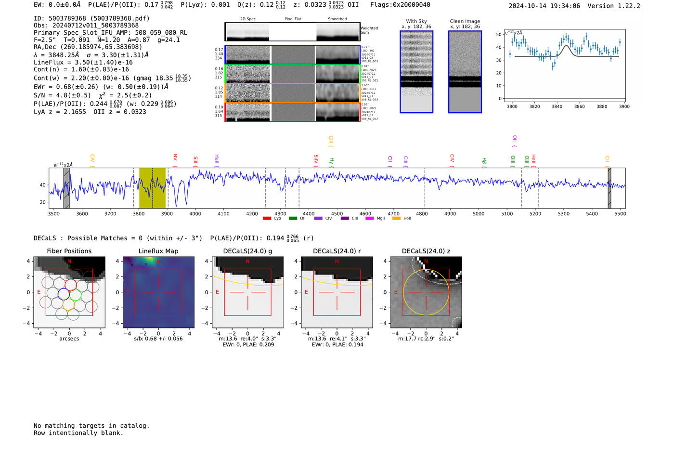Click the Flags:0x20000040 text
Screen dimensions: 674x459
(400, 4)
